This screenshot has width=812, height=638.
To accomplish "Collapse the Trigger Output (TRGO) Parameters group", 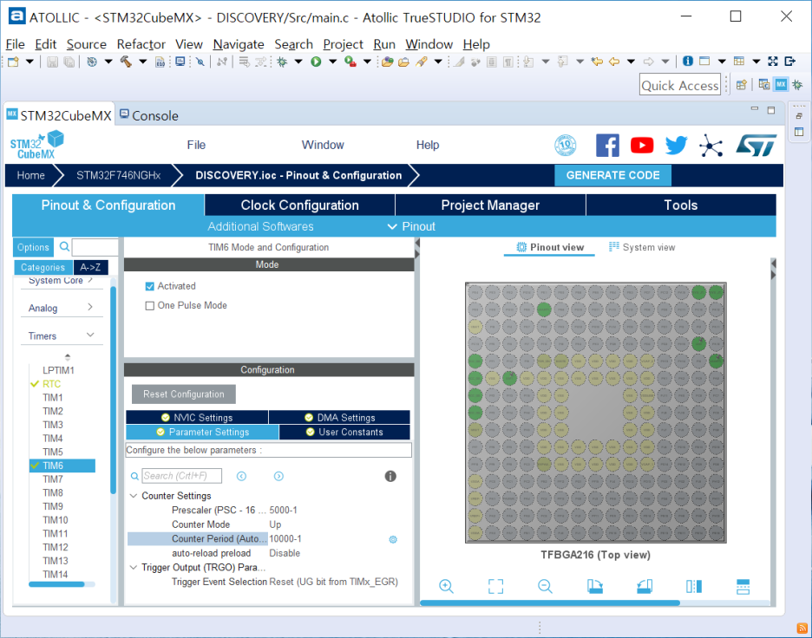I will tap(133, 568).
